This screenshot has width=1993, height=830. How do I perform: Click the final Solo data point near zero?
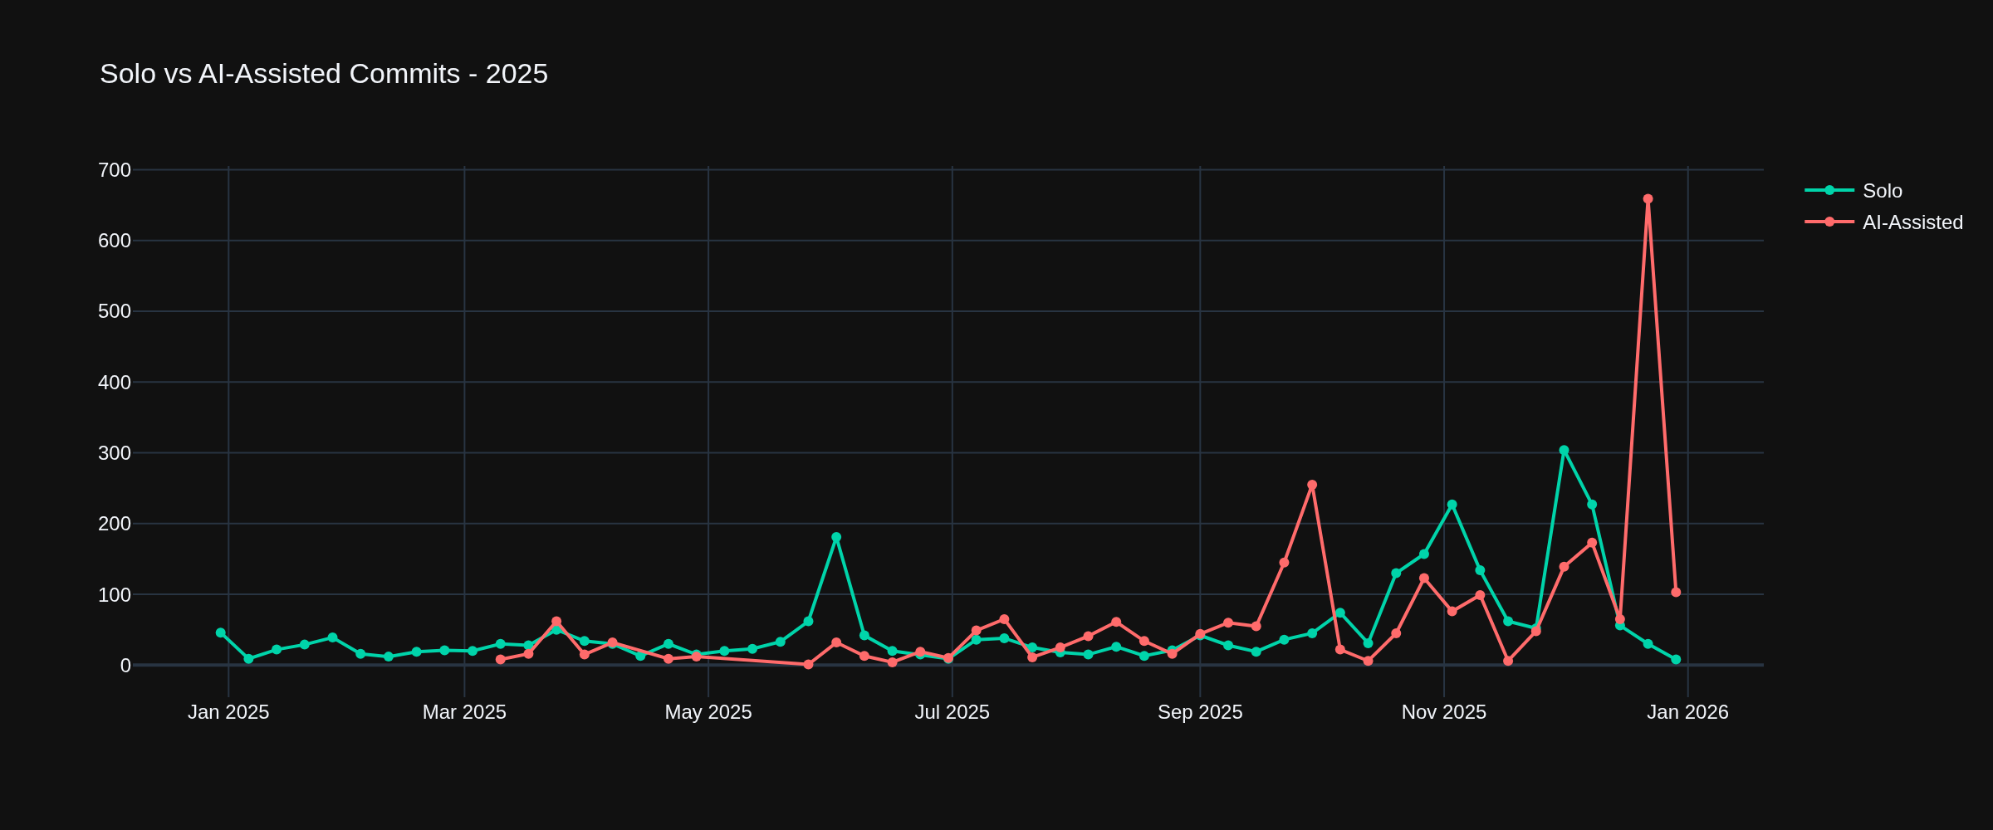[x=1676, y=660]
